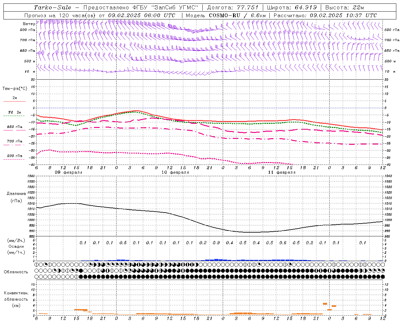Click the 'Давление' pressure panel label
This screenshot has width=401, height=321.
[16, 194]
